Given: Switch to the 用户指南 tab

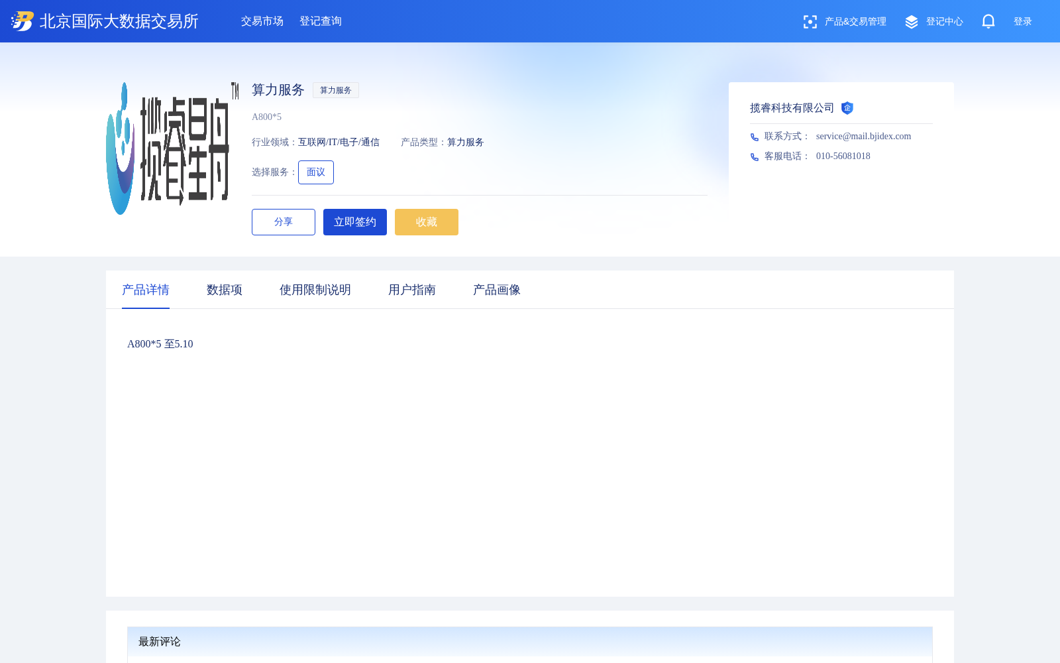Looking at the screenshot, I should click(412, 290).
